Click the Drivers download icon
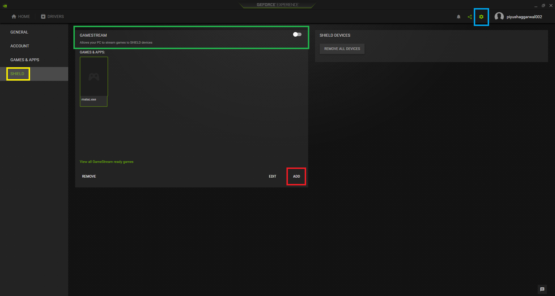 (43, 16)
